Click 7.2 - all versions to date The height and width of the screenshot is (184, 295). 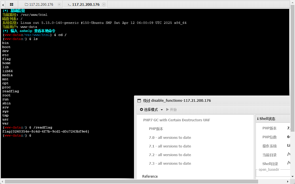click(x=170, y=155)
